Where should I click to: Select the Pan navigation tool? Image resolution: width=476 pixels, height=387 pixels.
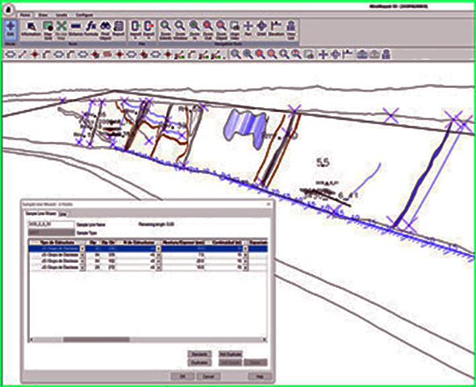tap(248, 30)
